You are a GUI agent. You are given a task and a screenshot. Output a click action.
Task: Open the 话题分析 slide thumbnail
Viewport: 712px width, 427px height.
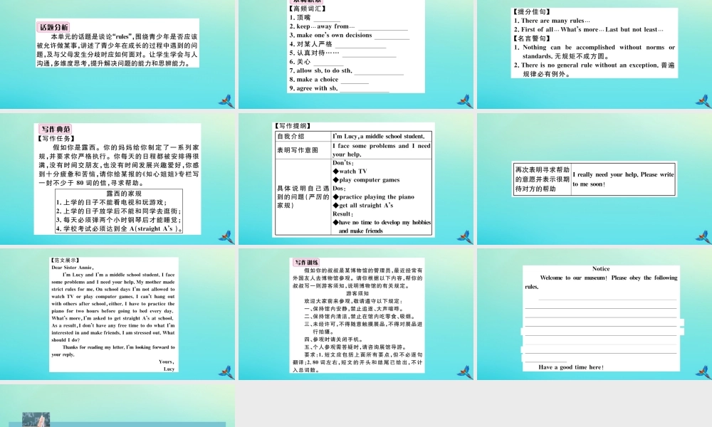click(x=117, y=55)
